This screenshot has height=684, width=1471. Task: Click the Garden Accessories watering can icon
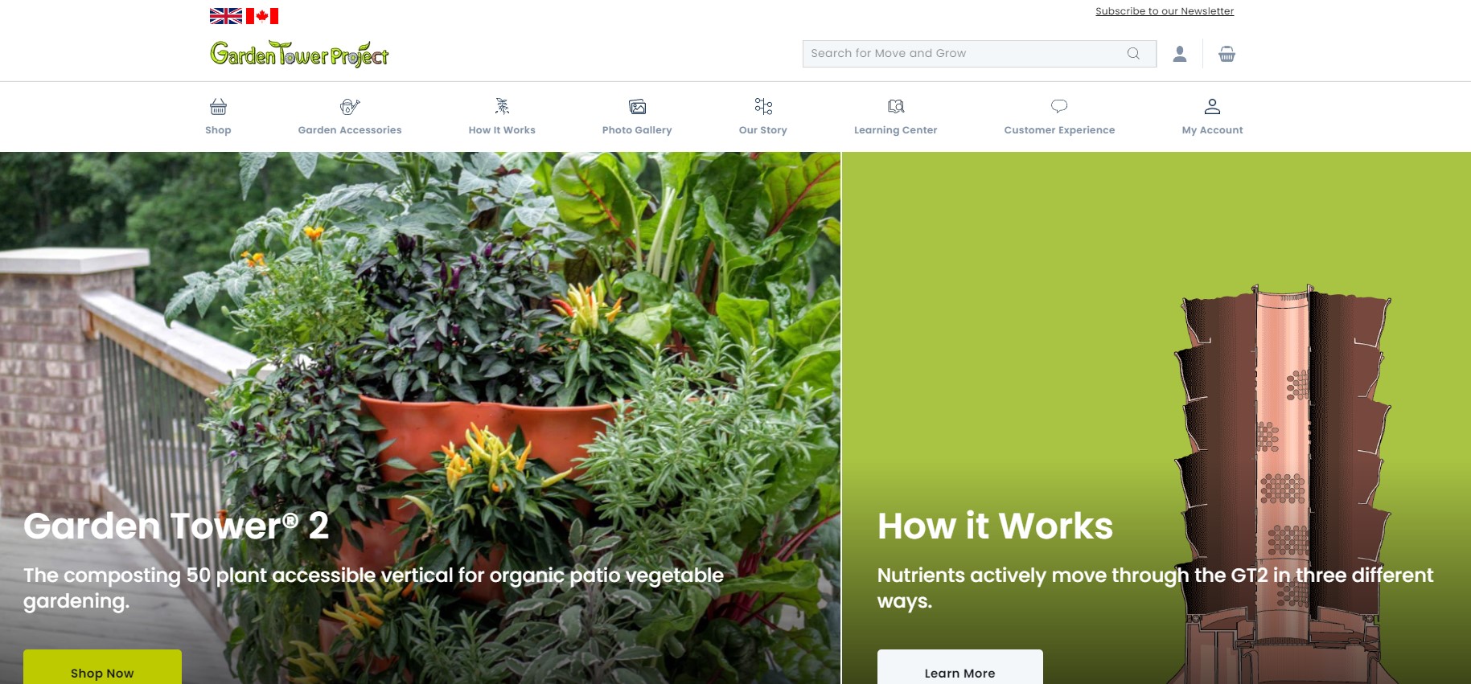tap(350, 106)
